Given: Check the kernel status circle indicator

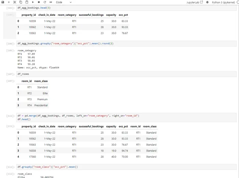Looking at the screenshot, I should click(238, 2).
